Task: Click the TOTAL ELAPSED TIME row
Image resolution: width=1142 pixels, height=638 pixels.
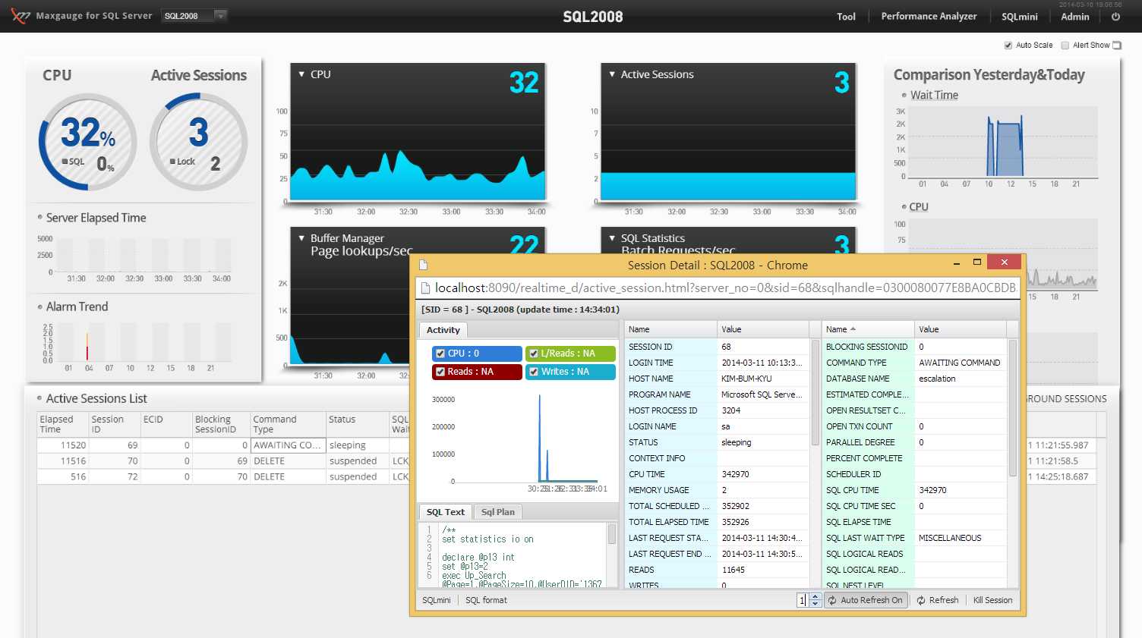Action: pos(716,522)
